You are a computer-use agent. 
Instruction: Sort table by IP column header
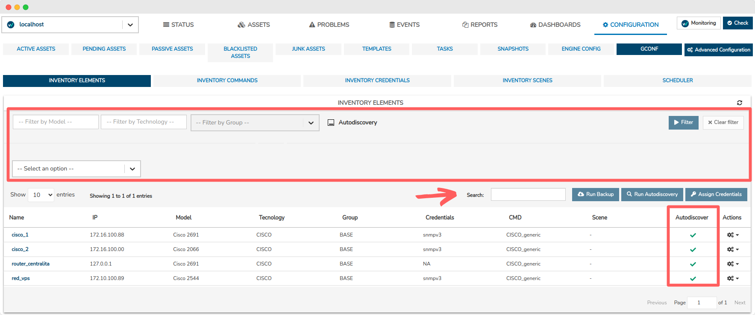point(95,217)
